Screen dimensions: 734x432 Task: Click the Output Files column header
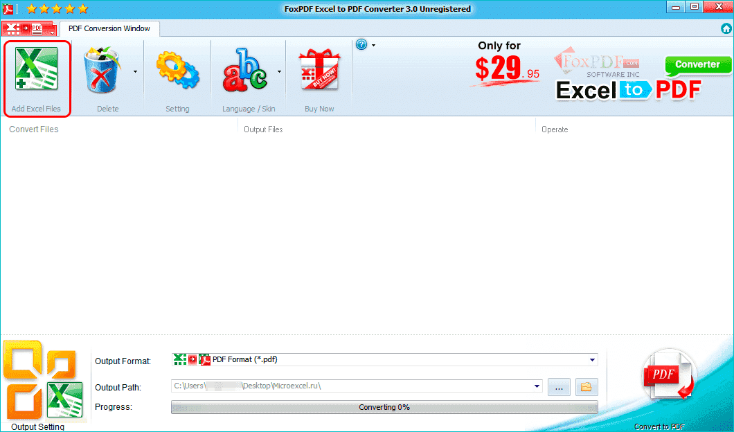263,129
